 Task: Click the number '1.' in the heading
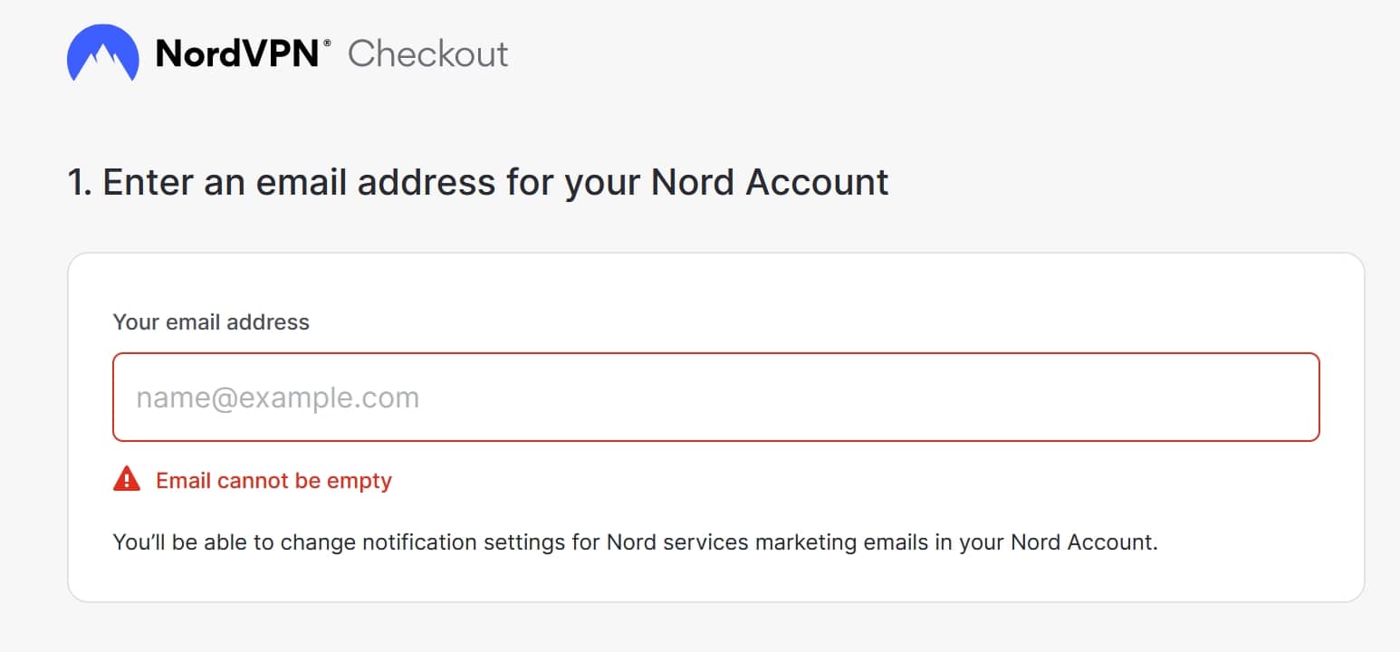click(81, 182)
